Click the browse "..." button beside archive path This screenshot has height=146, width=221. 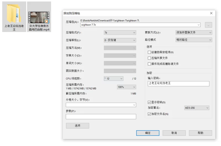pos(208,25)
